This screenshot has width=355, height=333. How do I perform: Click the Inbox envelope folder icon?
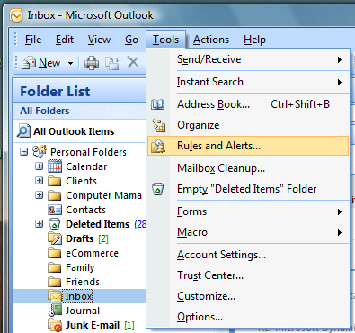click(x=55, y=296)
